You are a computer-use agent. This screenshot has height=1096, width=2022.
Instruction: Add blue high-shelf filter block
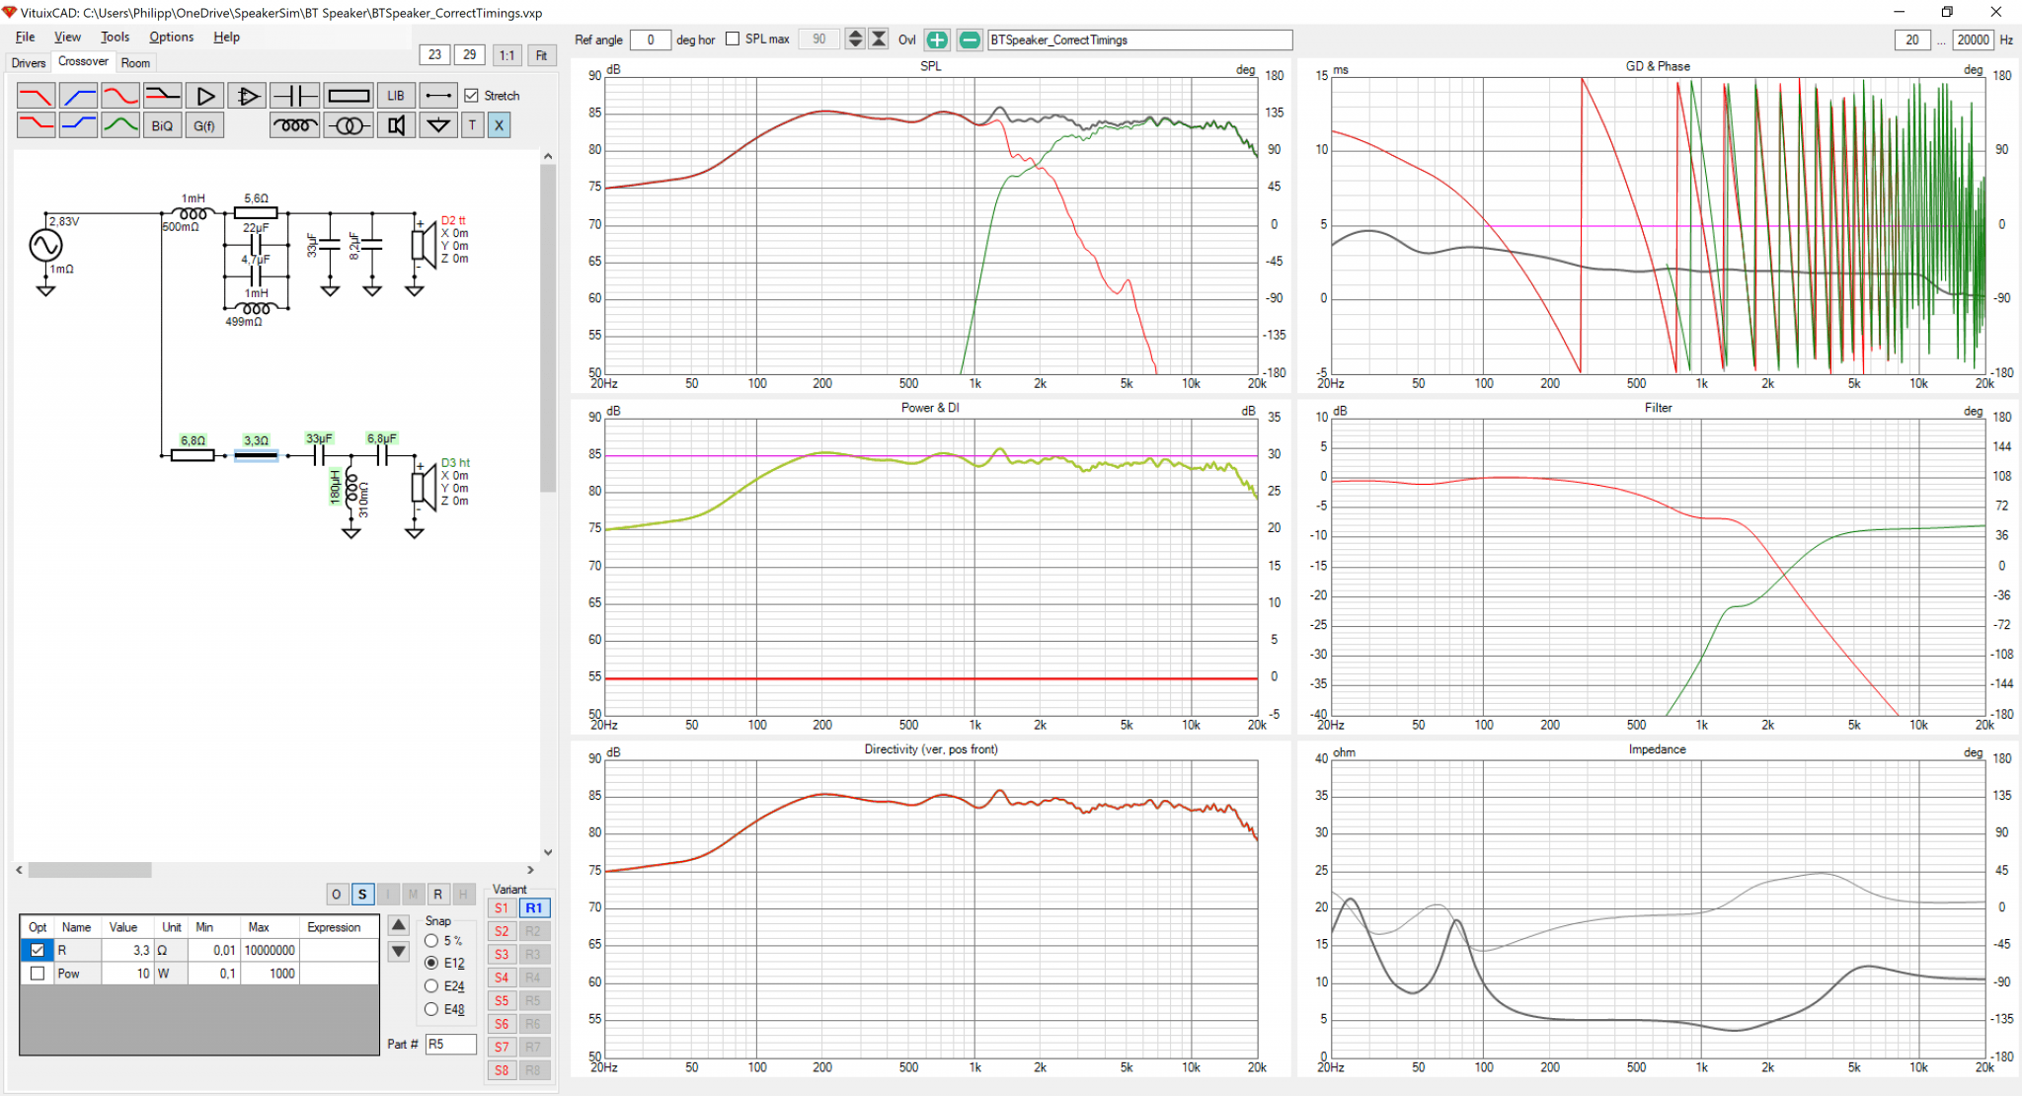(78, 125)
